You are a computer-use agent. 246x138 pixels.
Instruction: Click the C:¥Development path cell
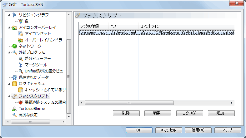[123, 32]
